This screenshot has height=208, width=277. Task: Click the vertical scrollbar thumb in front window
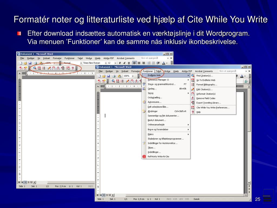[x=249, y=110]
